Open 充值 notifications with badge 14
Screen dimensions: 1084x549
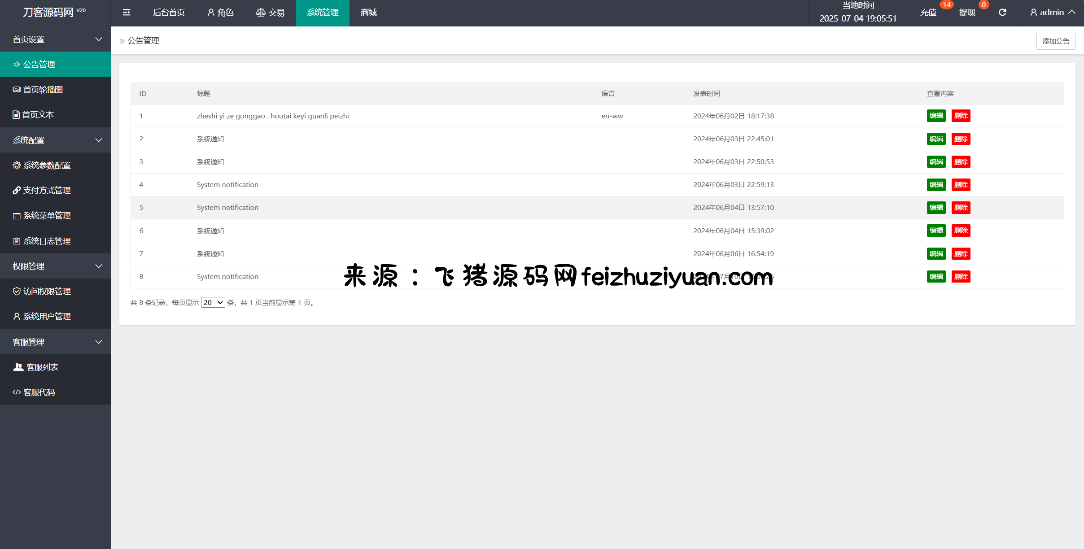tap(928, 13)
